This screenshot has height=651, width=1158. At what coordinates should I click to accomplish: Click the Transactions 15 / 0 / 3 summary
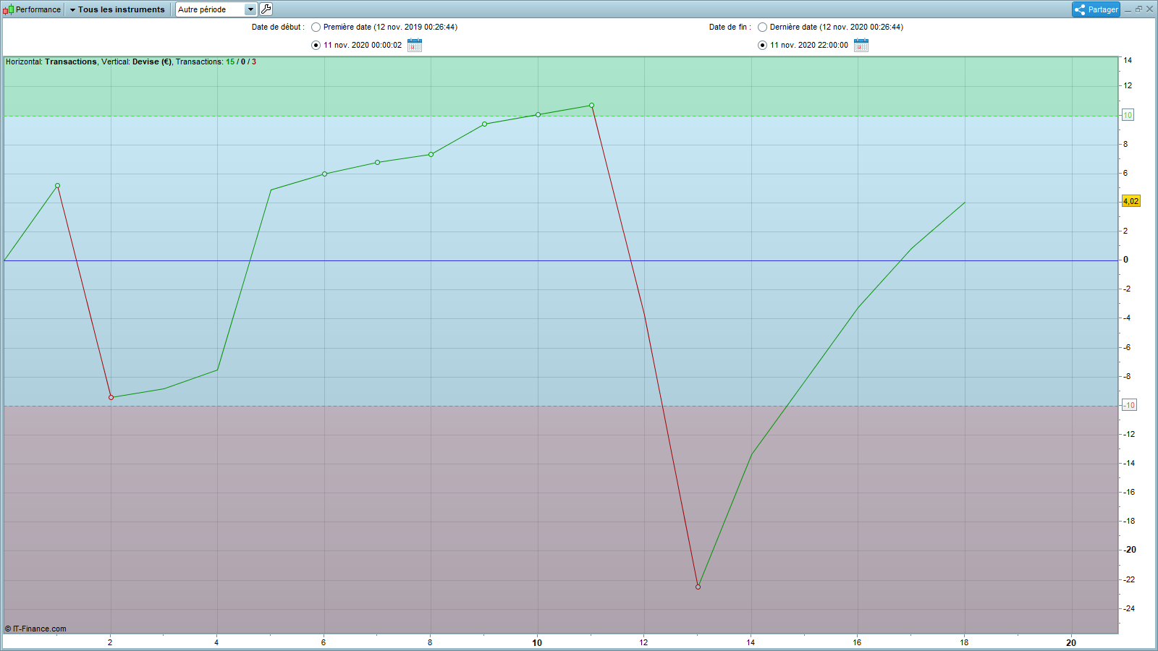[x=216, y=62]
